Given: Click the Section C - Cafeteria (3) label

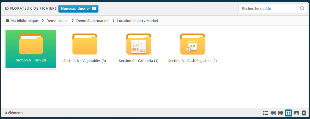Looking at the screenshot, I should (x=139, y=61).
